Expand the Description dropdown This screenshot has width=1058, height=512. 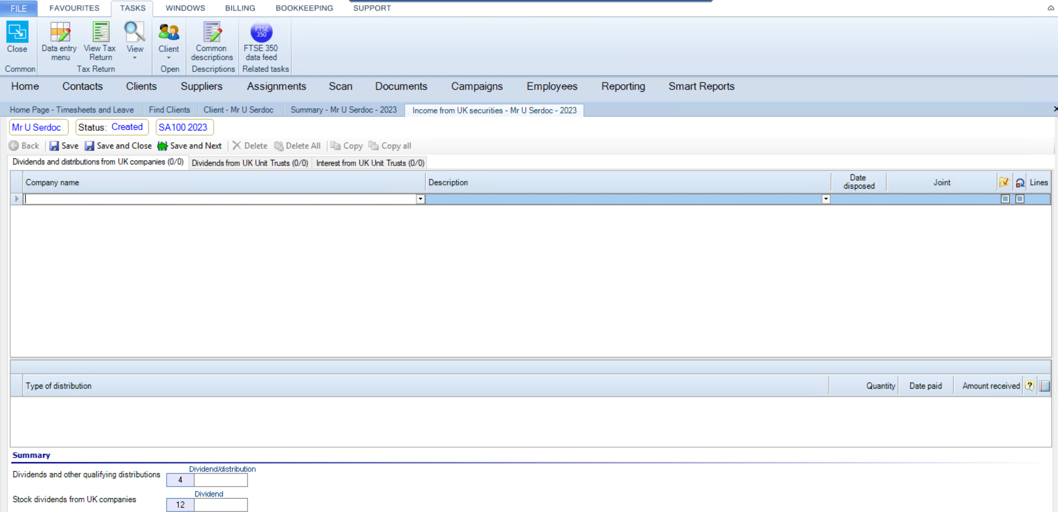click(x=825, y=199)
